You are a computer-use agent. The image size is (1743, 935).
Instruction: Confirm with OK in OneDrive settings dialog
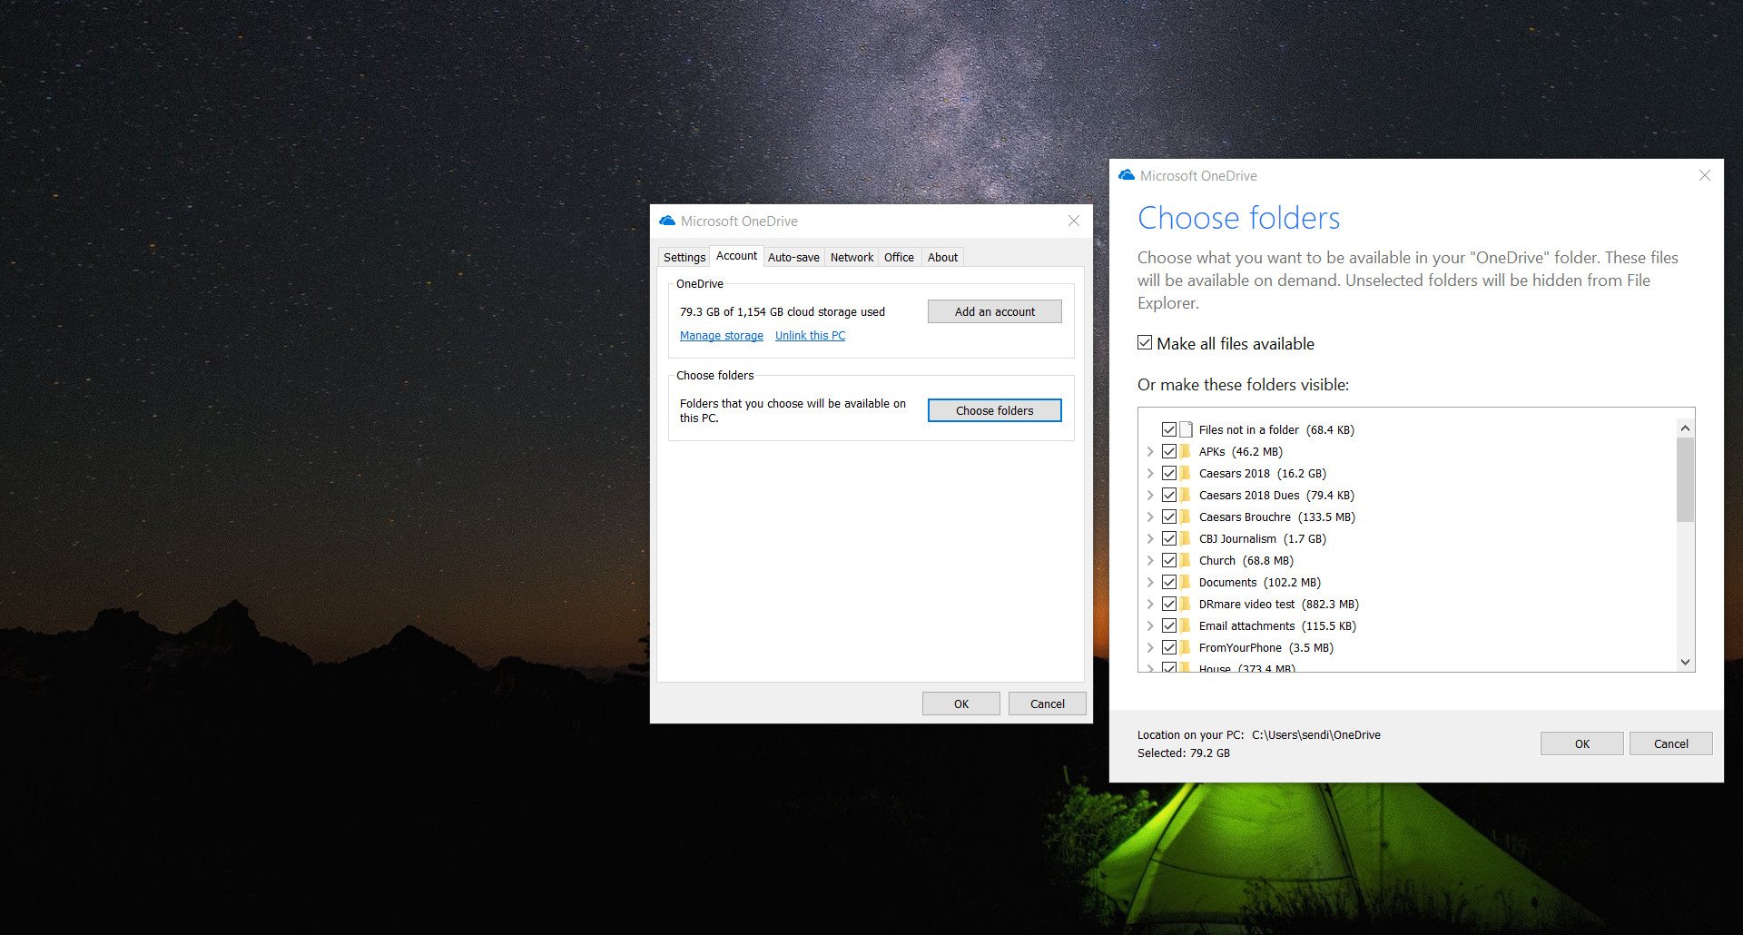pos(961,704)
